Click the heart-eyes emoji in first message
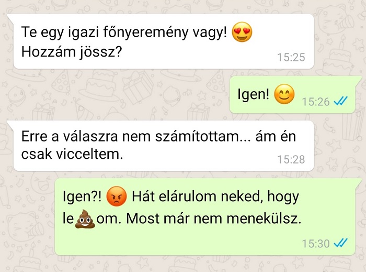The height and width of the screenshot is (272, 366). (242, 32)
